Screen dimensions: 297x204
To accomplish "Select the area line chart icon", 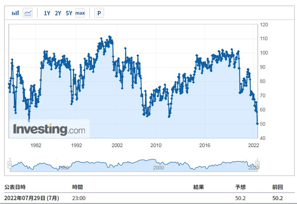I will point(28,13).
